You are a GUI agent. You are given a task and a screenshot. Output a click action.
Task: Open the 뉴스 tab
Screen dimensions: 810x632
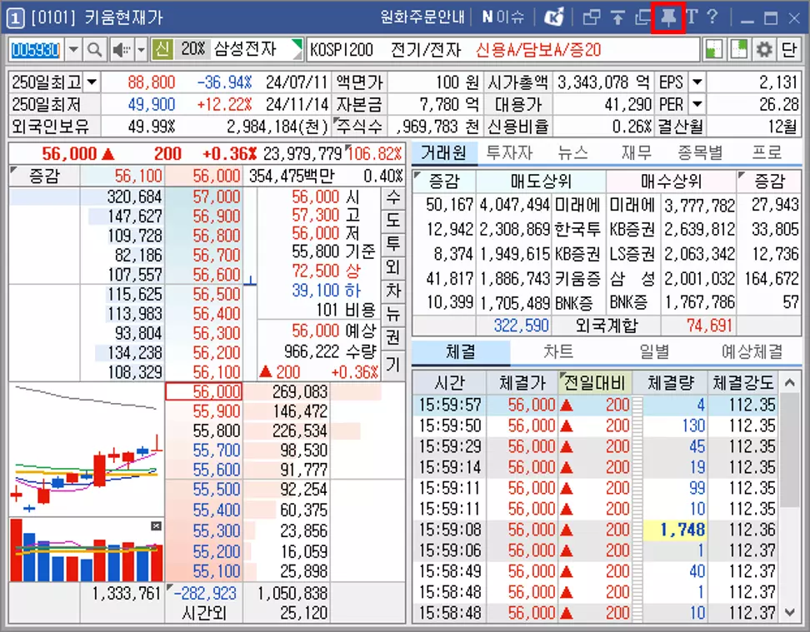click(573, 153)
